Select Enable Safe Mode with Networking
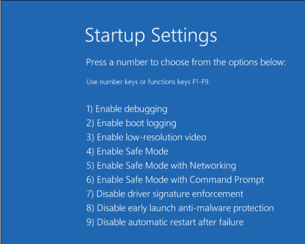The height and width of the screenshot is (244, 305). 161,166
